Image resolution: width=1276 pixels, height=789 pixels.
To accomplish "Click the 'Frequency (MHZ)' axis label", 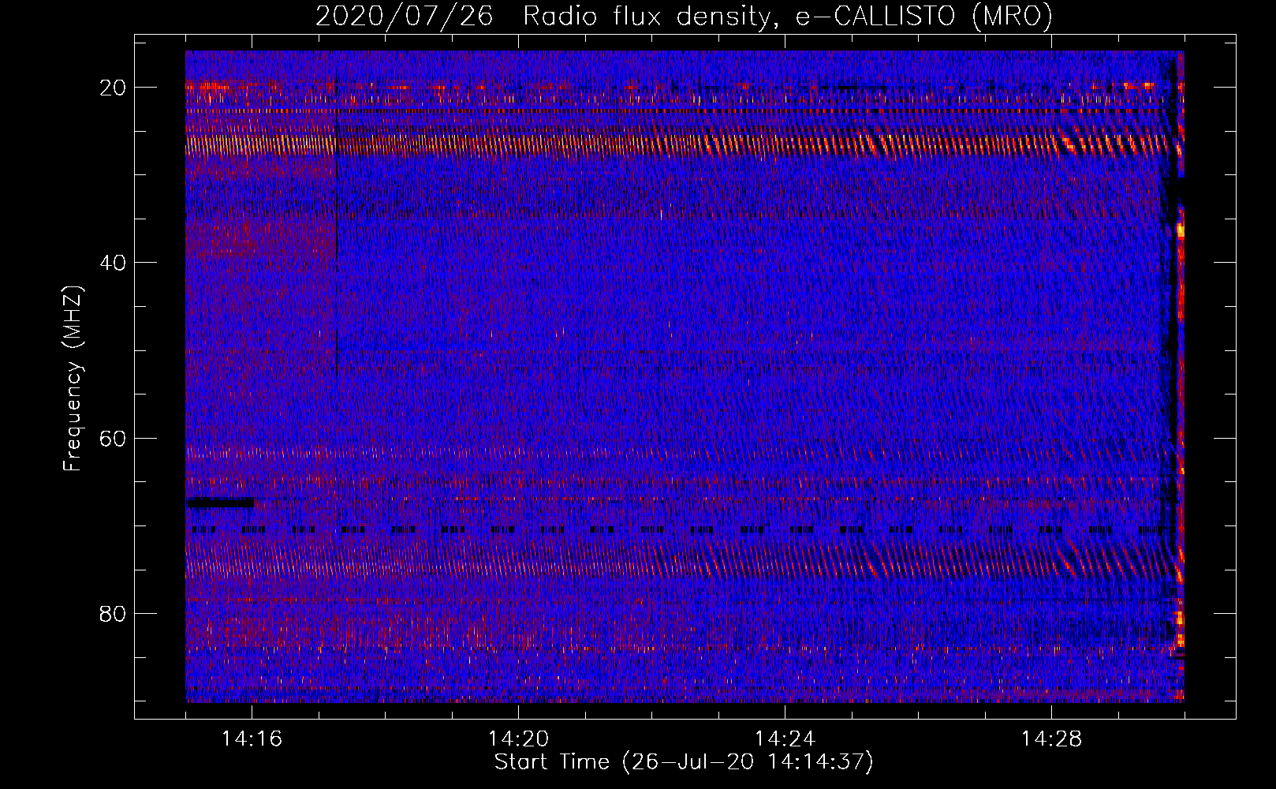I will tap(73, 379).
